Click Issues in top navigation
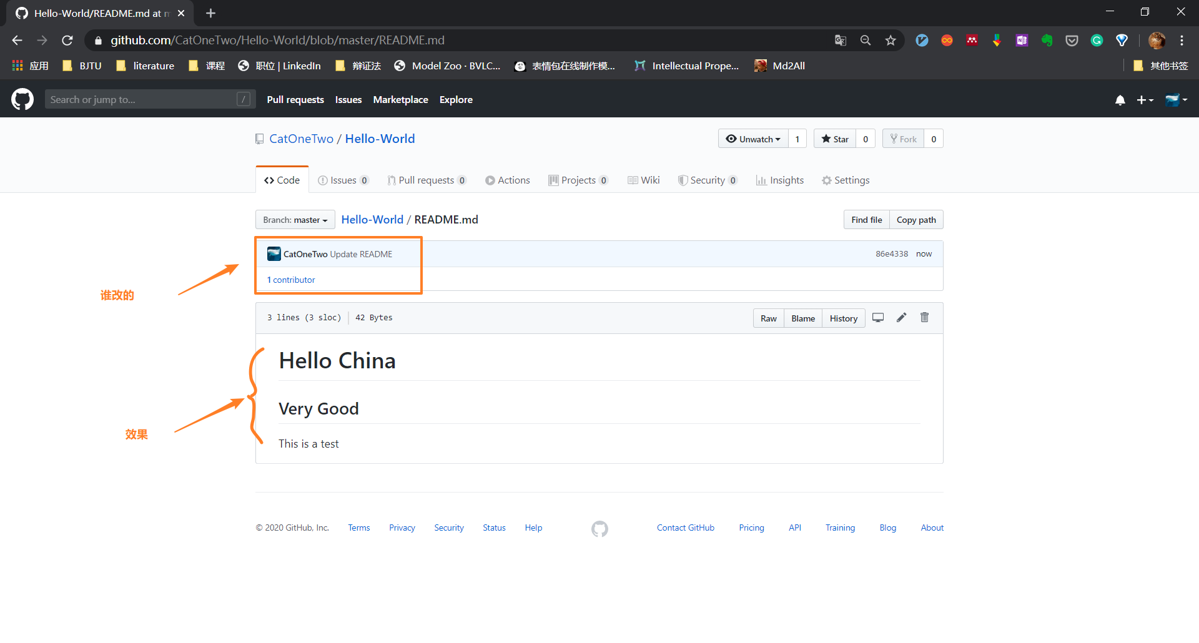The width and height of the screenshot is (1199, 643). [x=348, y=100]
